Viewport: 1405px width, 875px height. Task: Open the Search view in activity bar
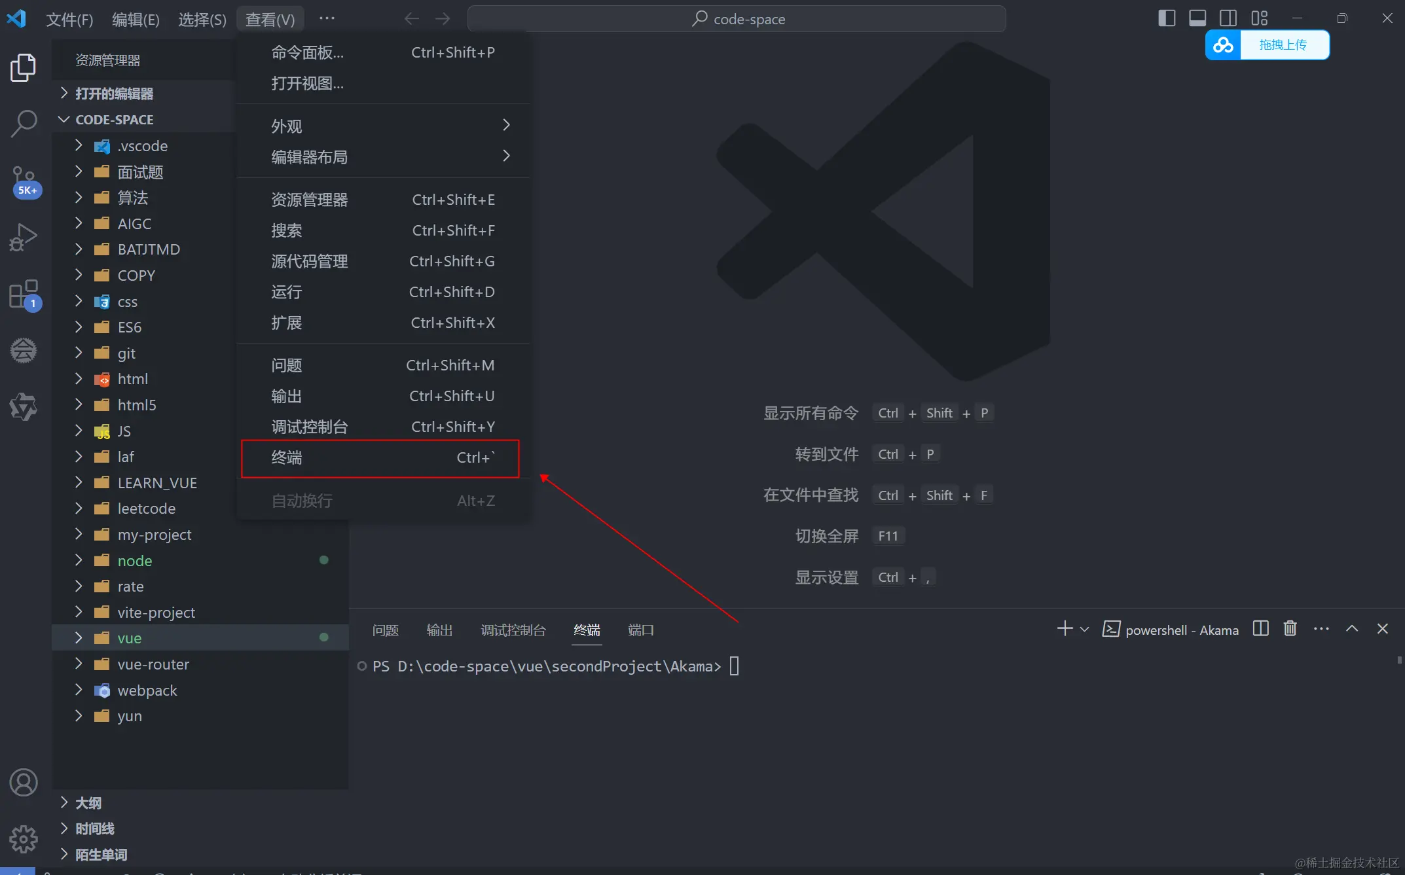tap(24, 122)
